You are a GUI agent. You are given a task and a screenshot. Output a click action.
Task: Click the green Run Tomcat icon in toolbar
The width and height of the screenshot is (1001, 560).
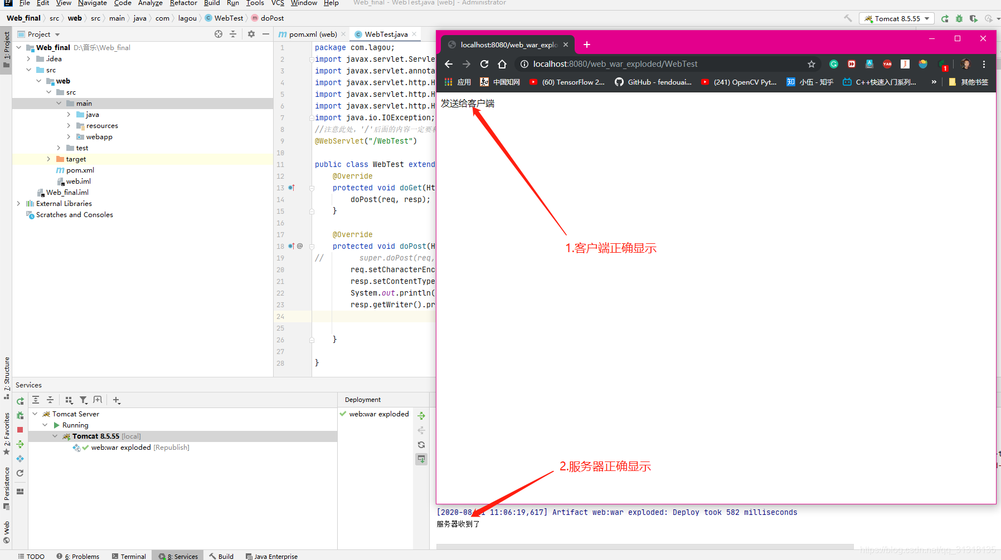[x=945, y=18]
